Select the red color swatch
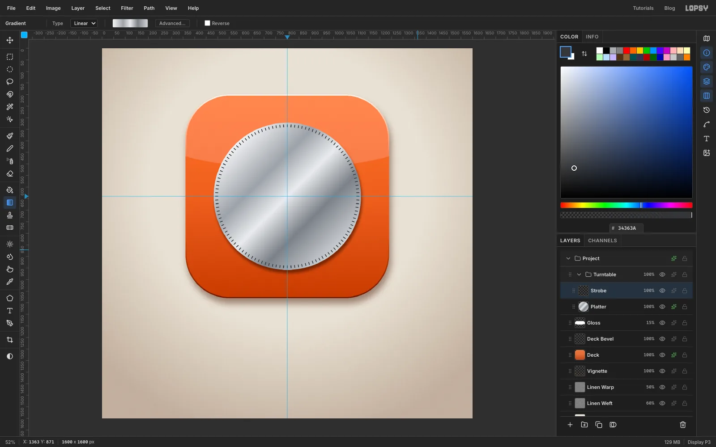Viewport: 716px width, 447px height. (x=626, y=51)
